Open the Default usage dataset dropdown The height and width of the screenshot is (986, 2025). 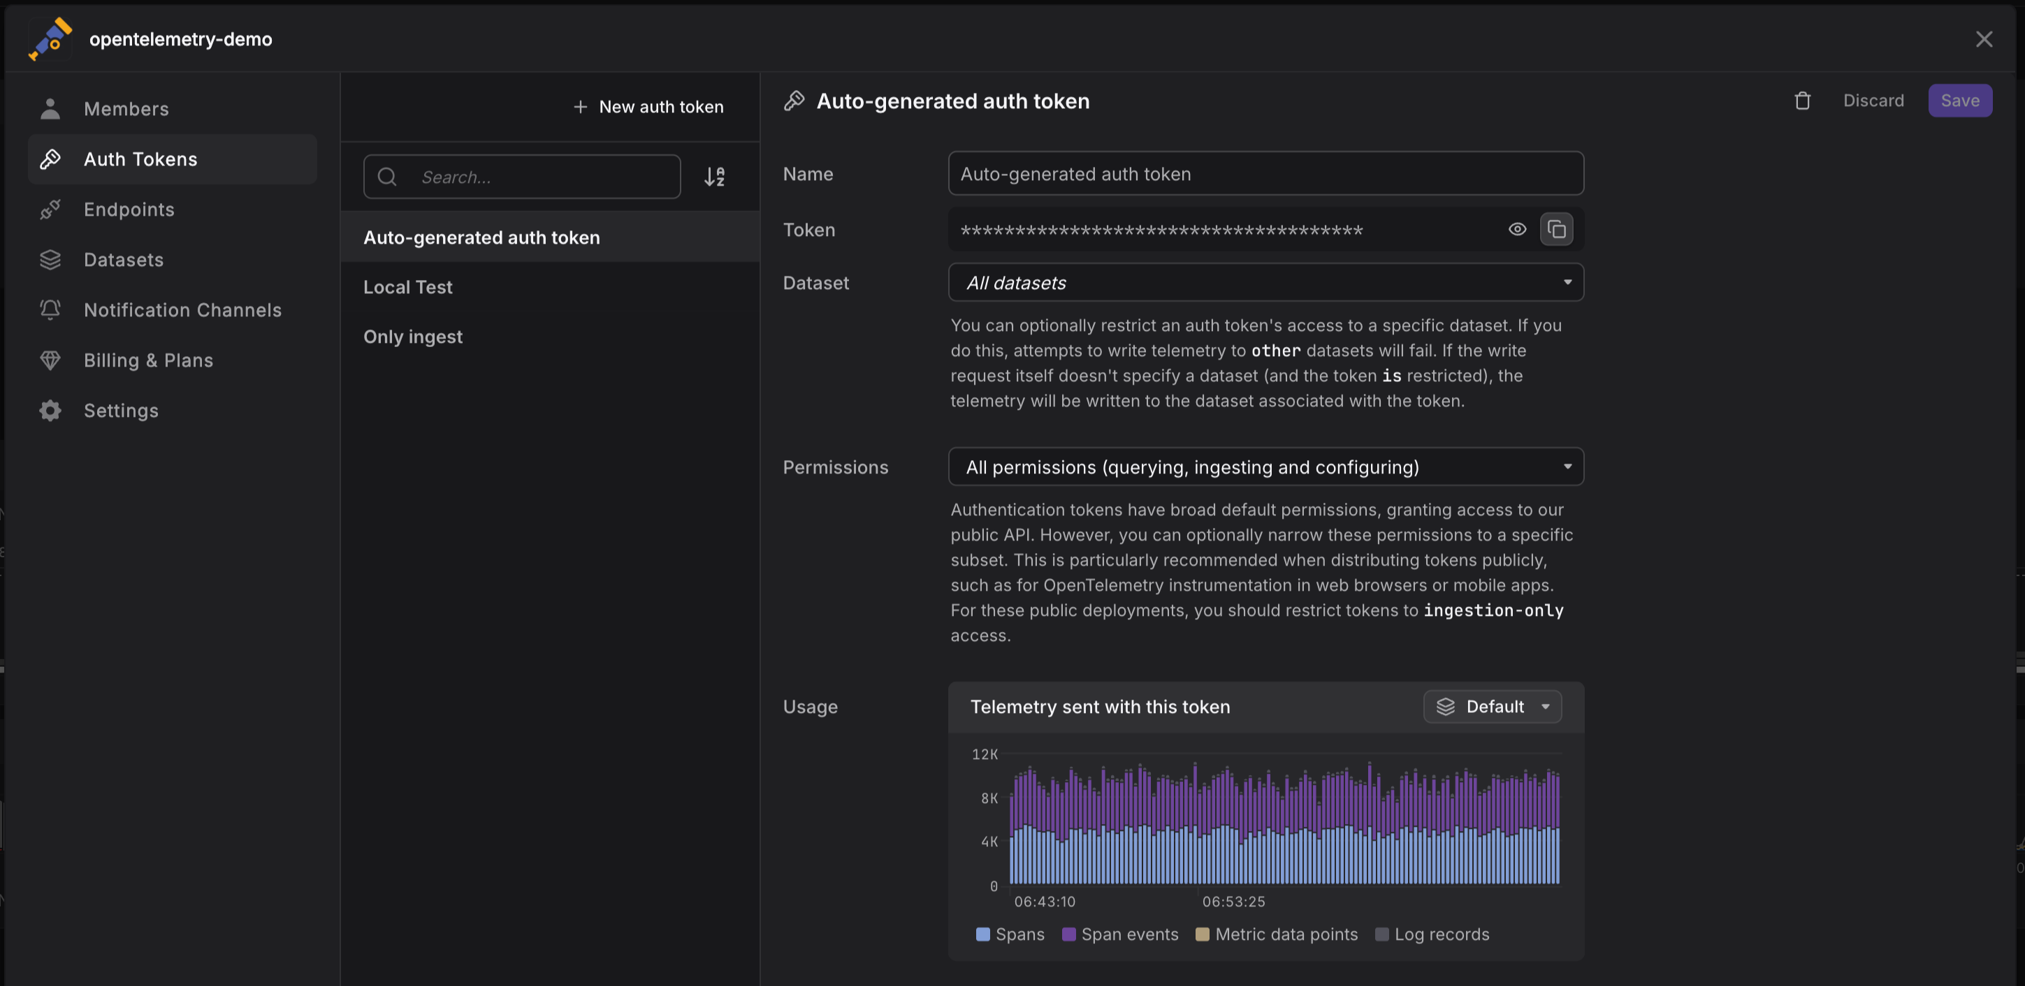point(1491,706)
